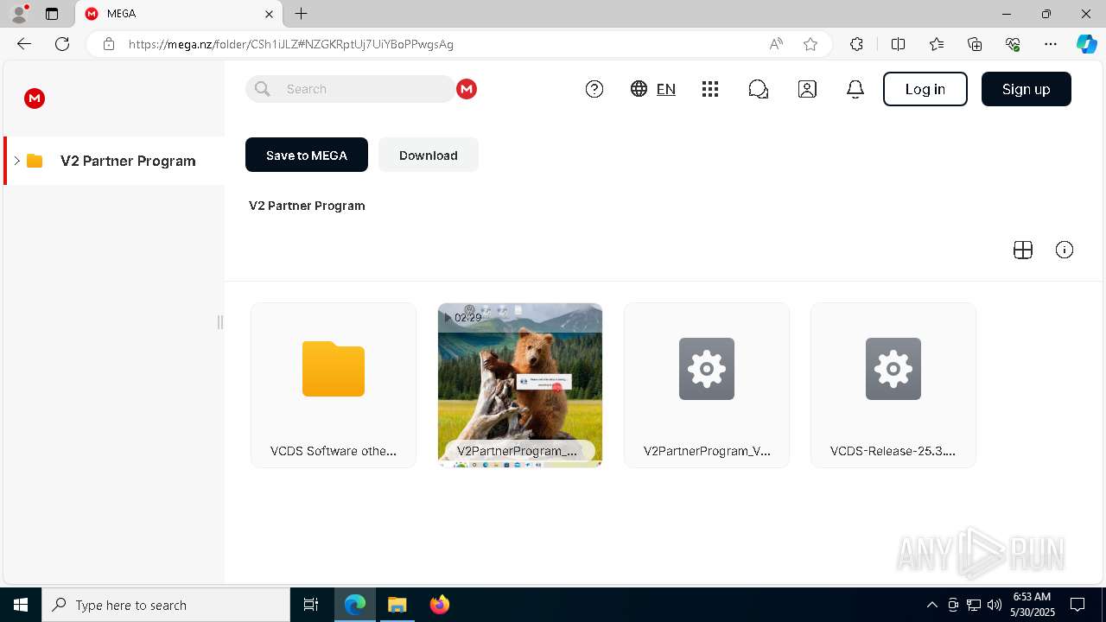Screen dimensions: 1106x622
Task: Open tab actions menu icon
Action: click(x=52, y=14)
